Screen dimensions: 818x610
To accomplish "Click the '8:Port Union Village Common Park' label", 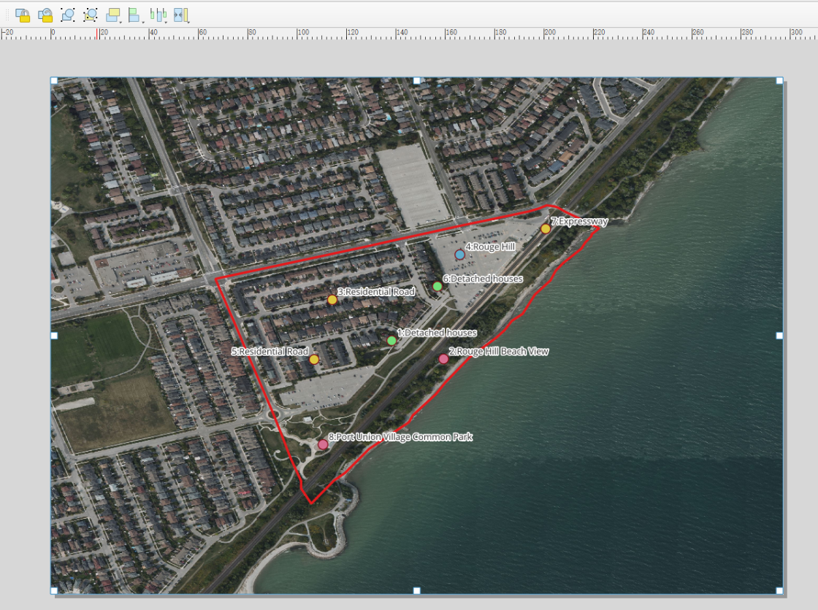I will [x=400, y=437].
